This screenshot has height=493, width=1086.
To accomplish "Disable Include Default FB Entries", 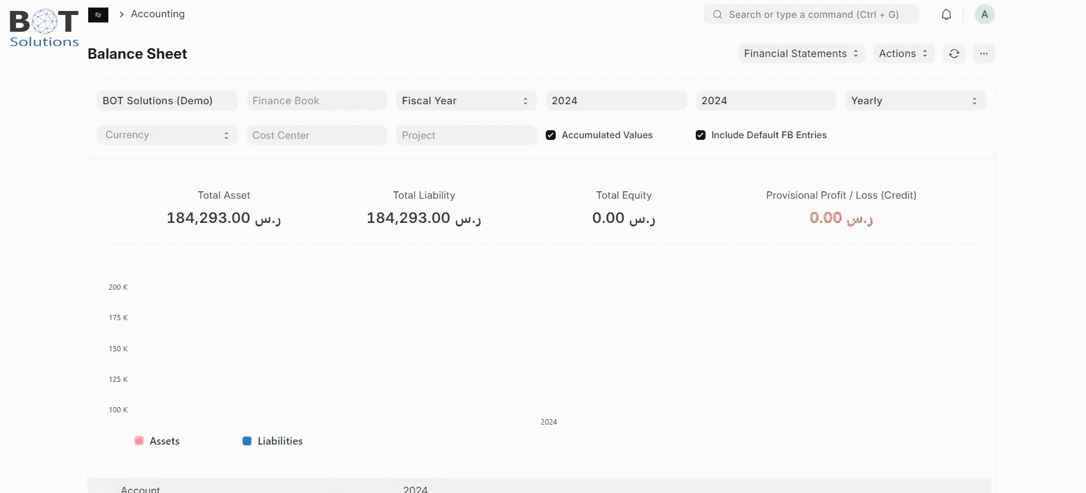I will coord(700,135).
